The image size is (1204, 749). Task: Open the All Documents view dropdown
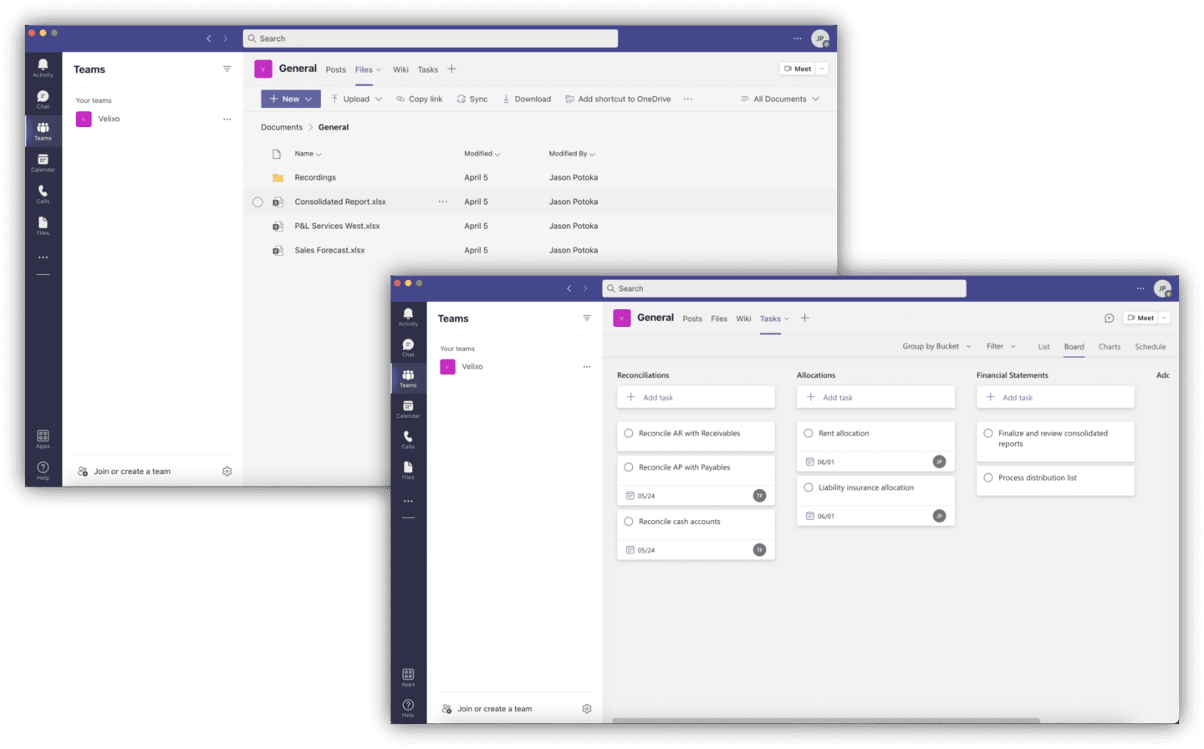click(x=778, y=99)
